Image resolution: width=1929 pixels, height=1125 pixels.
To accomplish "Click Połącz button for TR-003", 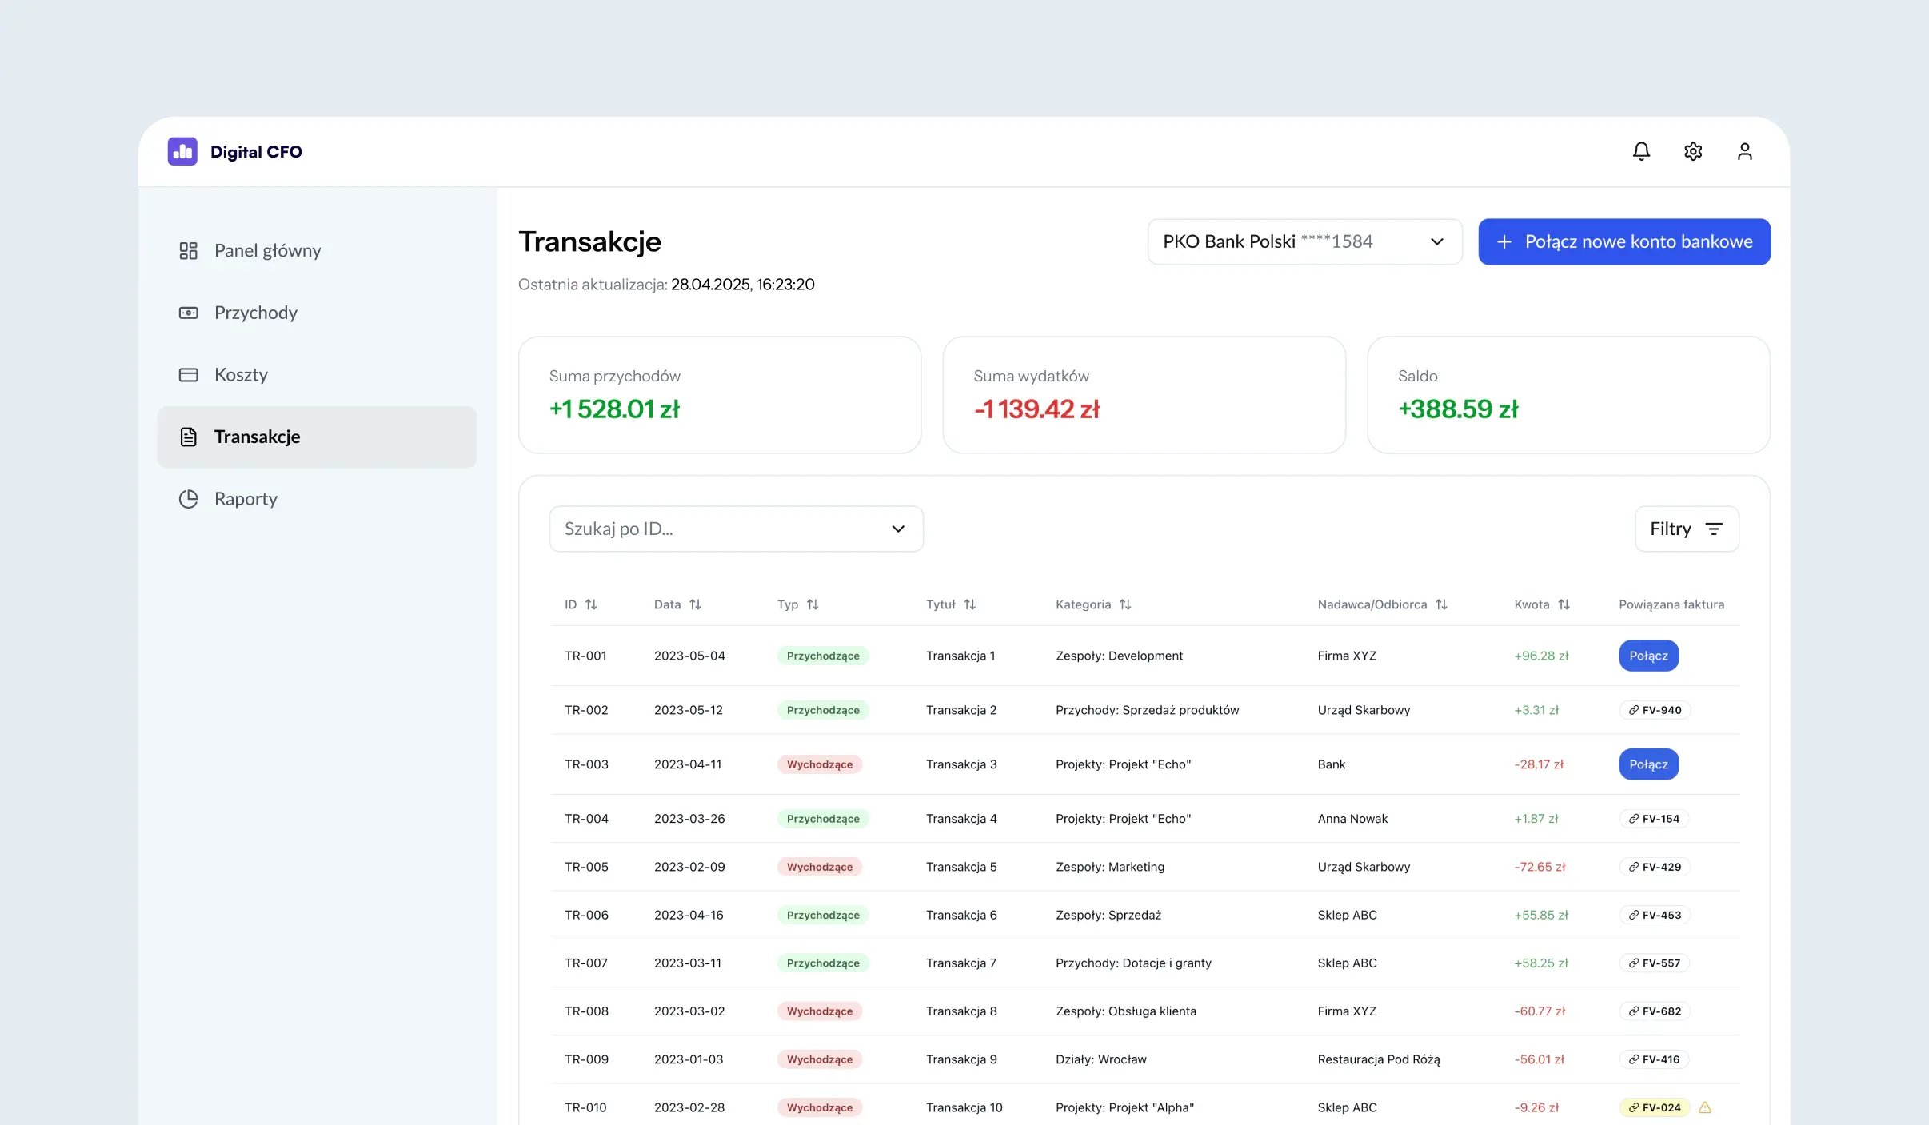I will [1648, 764].
